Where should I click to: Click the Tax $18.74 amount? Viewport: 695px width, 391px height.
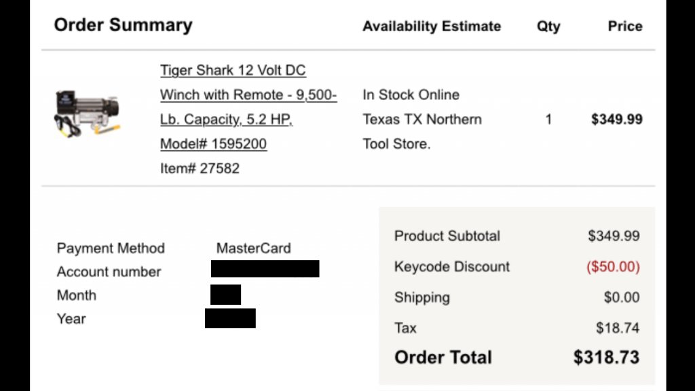[618, 328]
